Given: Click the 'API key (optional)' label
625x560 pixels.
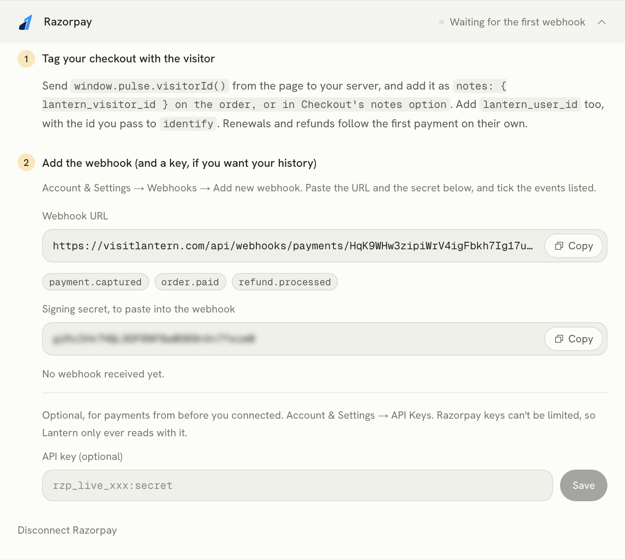Looking at the screenshot, I should (x=83, y=456).
